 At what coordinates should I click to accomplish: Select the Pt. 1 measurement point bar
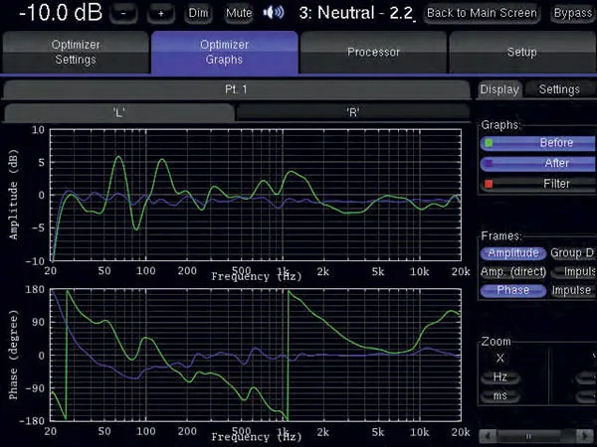(236, 89)
